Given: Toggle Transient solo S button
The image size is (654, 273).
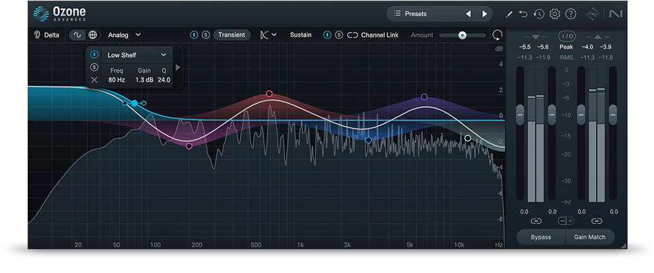Looking at the screenshot, I should [206, 35].
